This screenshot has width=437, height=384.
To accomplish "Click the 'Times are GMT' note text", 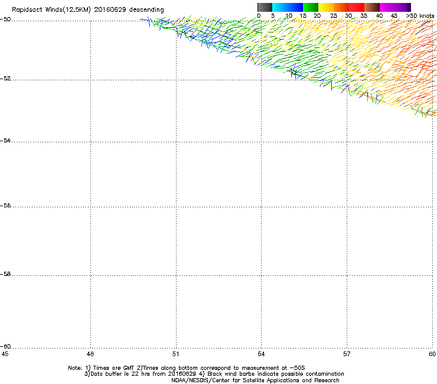I will 114,368.
